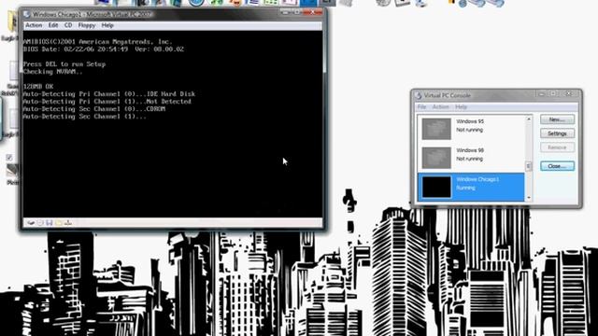Open the CD menu in Windows Chicago1 window
The width and height of the screenshot is (598, 336).
(x=68, y=25)
